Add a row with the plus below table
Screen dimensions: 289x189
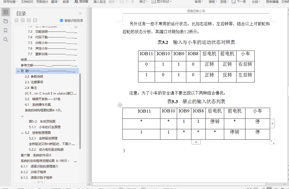(196, 142)
